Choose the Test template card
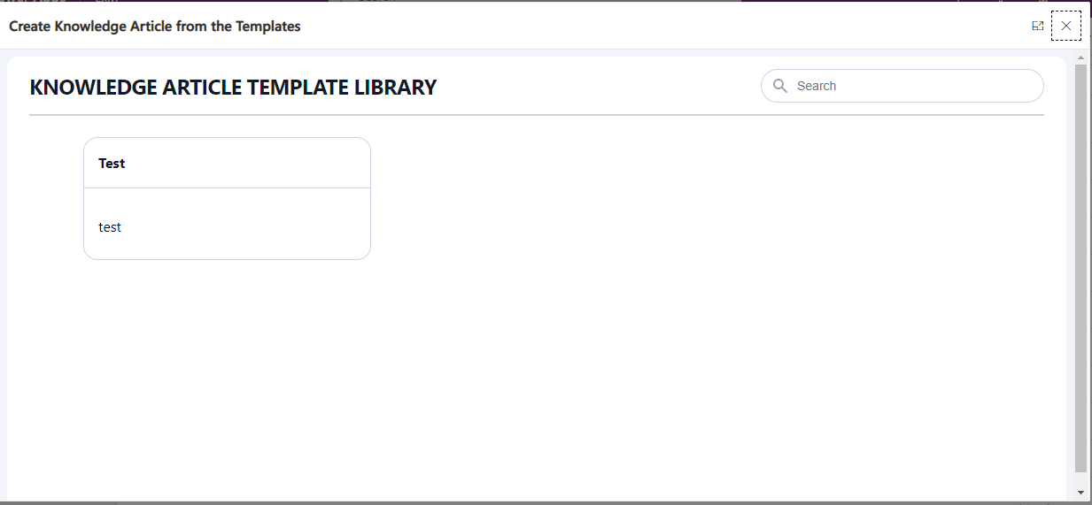Screen dimensions: 1092x505 [x=227, y=198]
